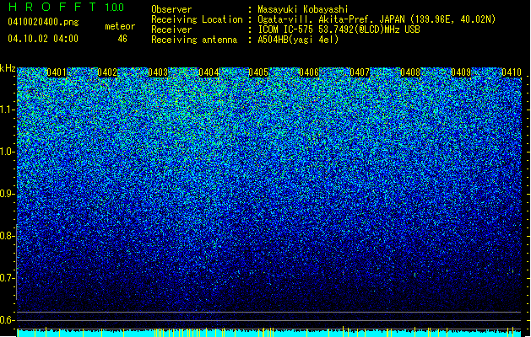Screen dimensions: 531x337
Task: Click the kHz axis unit label
Action: (8, 68)
